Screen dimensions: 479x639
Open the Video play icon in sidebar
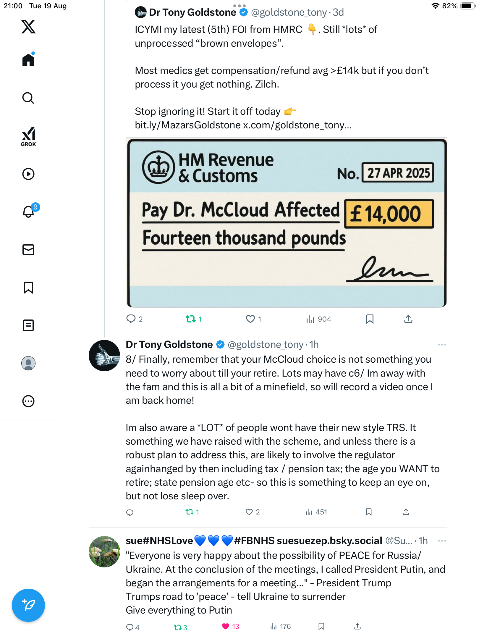point(28,174)
